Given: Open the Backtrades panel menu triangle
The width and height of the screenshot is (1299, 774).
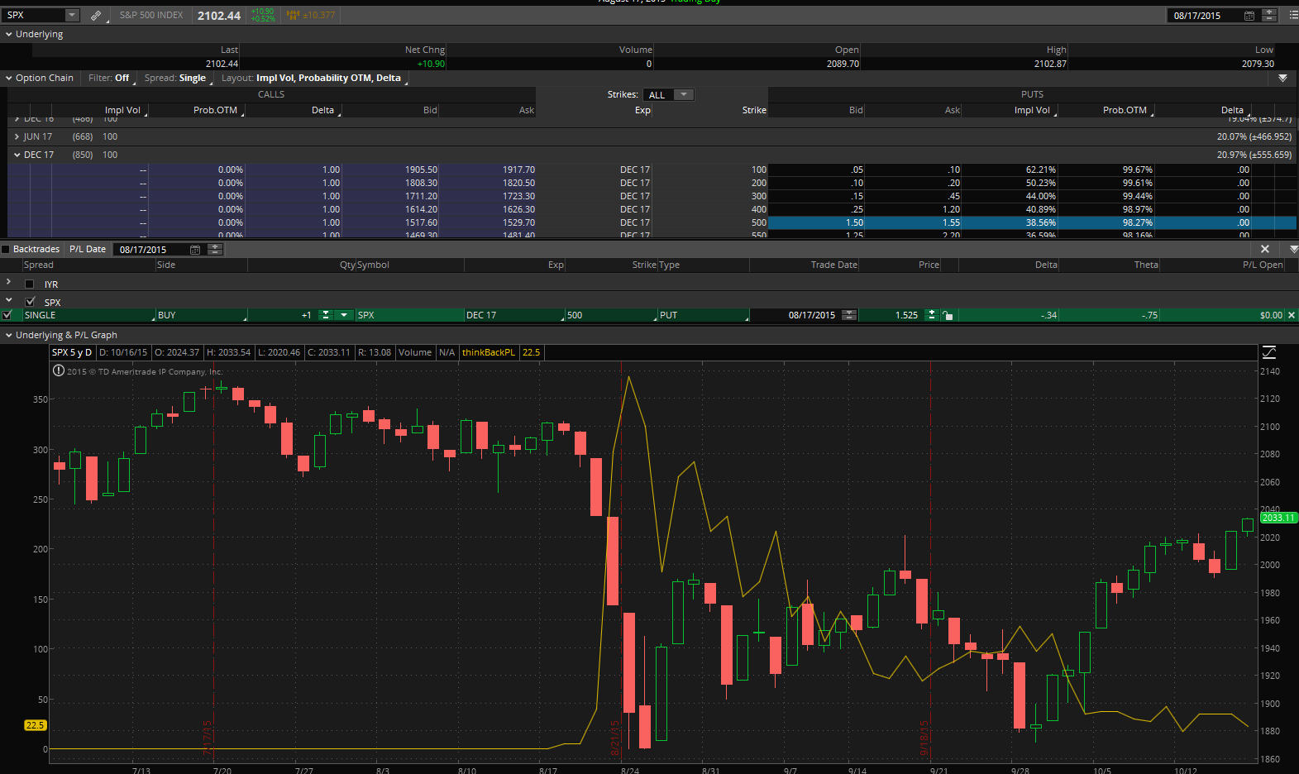Looking at the screenshot, I should (1293, 249).
